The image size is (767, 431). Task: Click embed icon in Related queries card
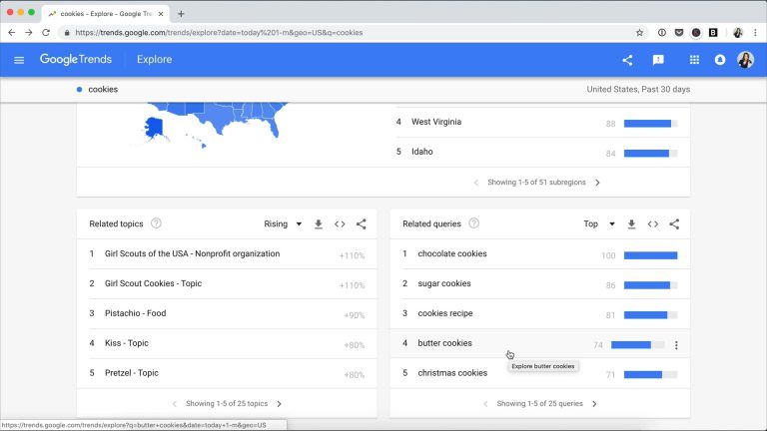click(x=653, y=224)
